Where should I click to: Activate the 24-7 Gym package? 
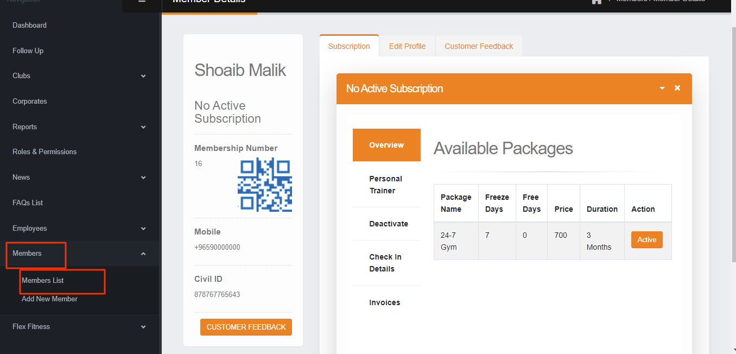646,240
